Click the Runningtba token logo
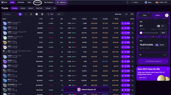Viewport: 171px width, 95px height. point(5,85)
